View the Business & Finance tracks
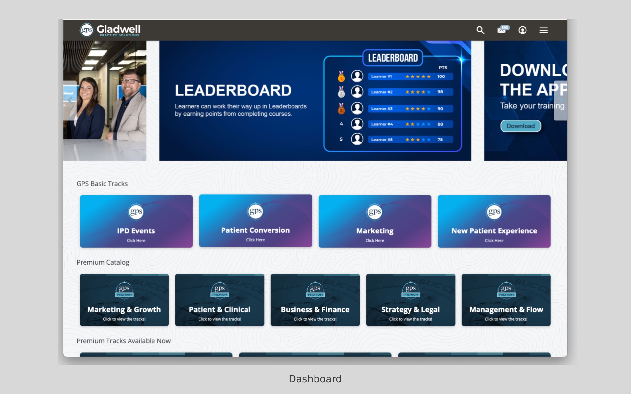Screen dimensions: 631x394 click(x=315, y=310)
